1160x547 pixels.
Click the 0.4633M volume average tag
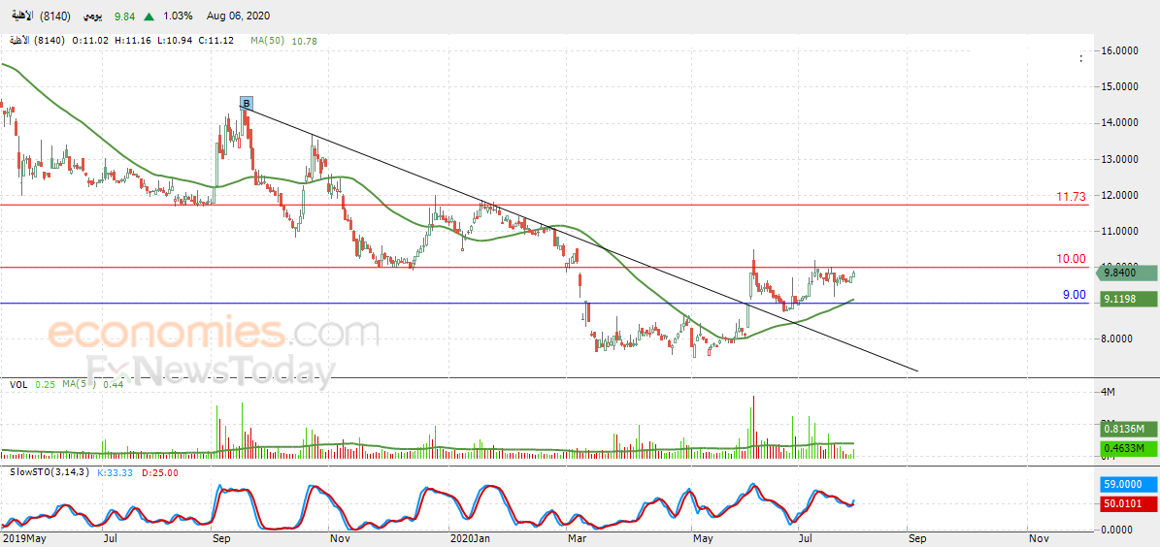(x=1127, y=447)
